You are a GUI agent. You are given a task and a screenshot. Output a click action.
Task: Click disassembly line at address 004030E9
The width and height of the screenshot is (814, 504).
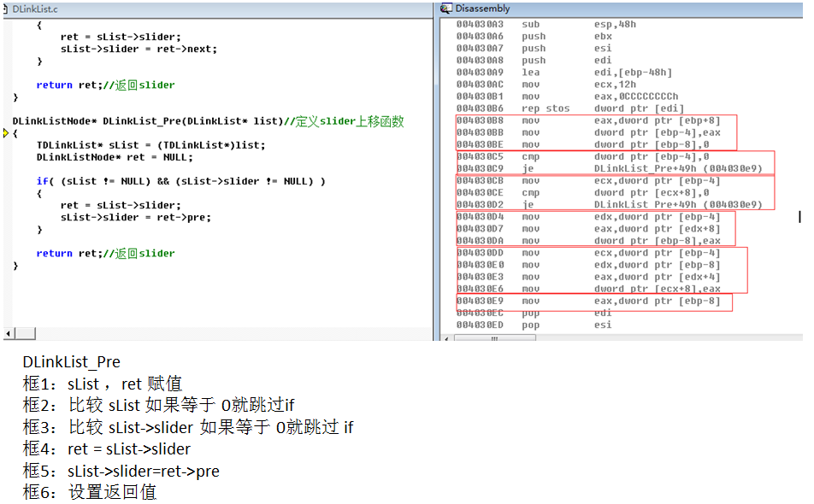tap(588, 302)
